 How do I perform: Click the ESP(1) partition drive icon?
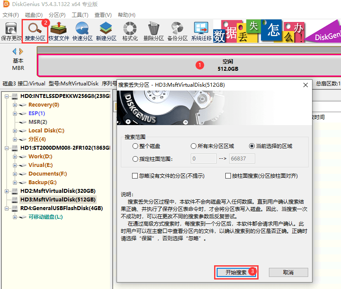pos(22,113)
